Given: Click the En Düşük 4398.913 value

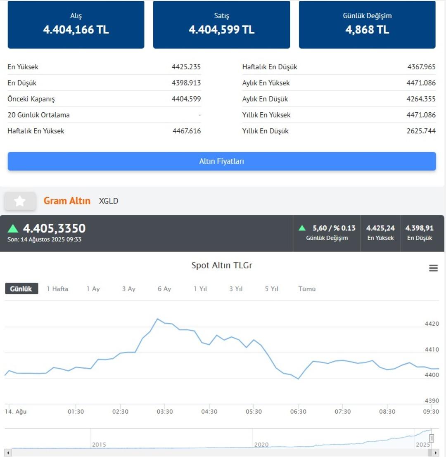Looking at the screenshot, I should pyautogui.click(x=186, y=83).
